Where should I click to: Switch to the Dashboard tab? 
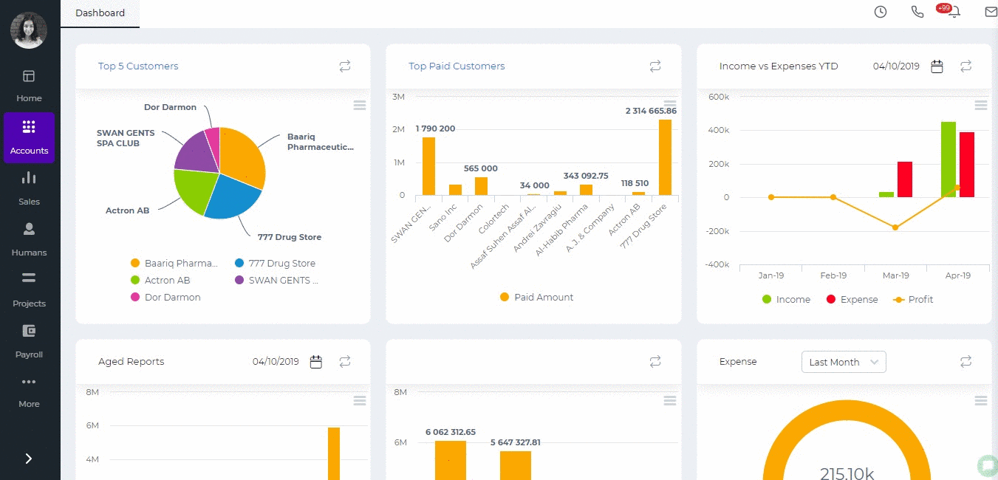(x=100, y=13)
